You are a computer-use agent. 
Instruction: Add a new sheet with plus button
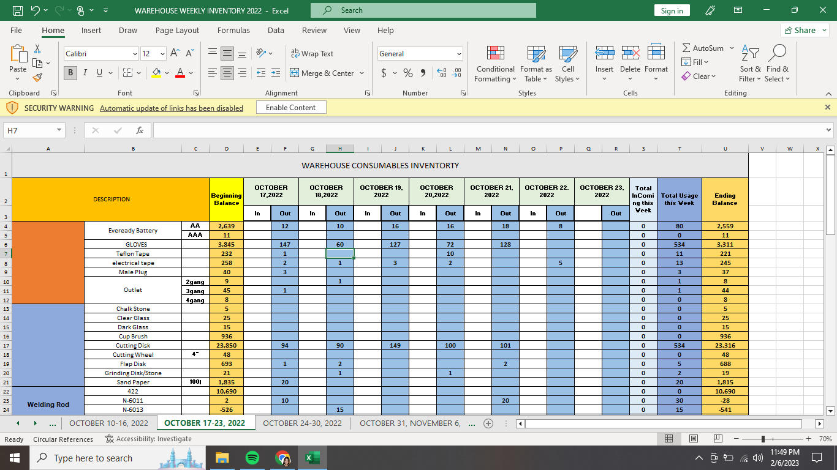coord(488,423)
